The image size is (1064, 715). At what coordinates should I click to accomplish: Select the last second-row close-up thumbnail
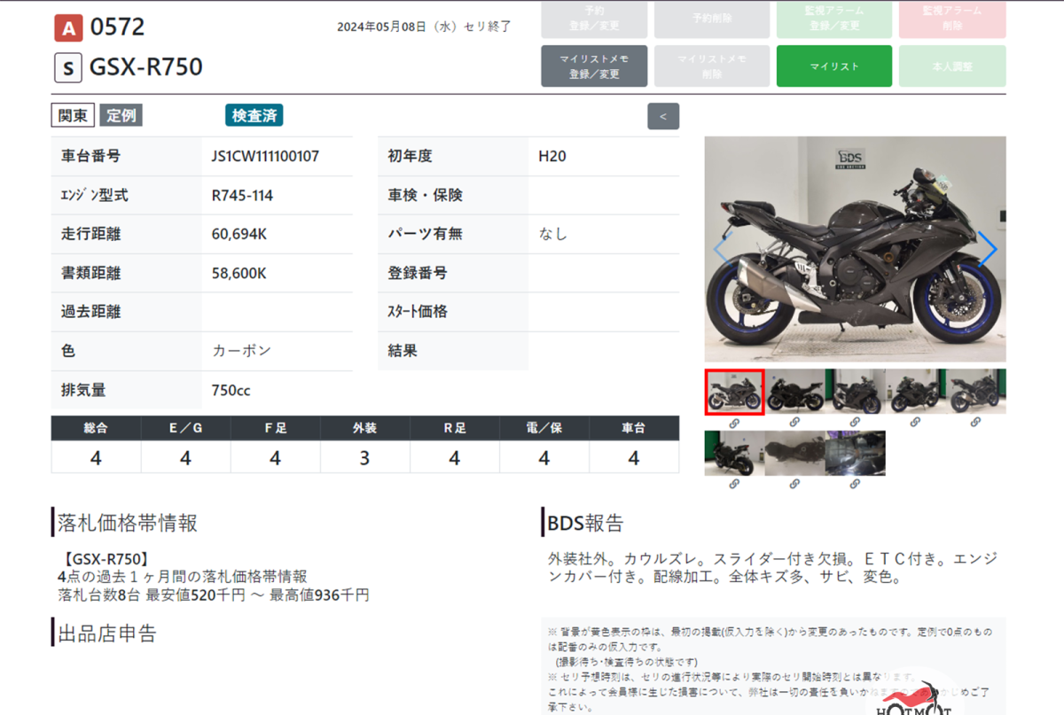click(x=856, y=453)
